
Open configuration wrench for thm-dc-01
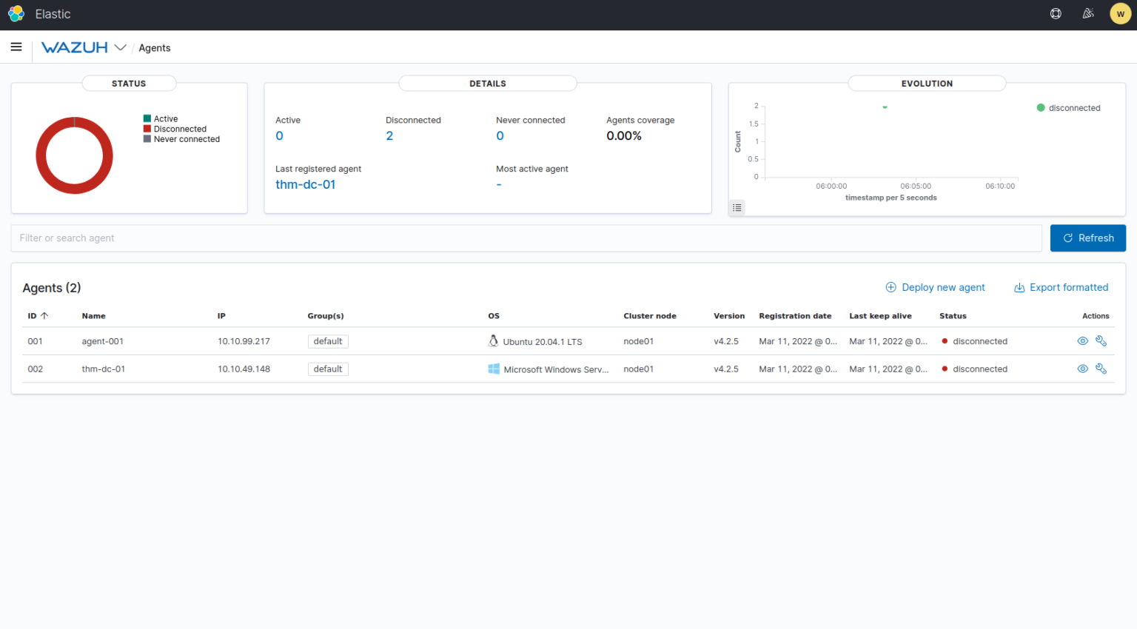pyautogui.click(x=1101, y=369)
